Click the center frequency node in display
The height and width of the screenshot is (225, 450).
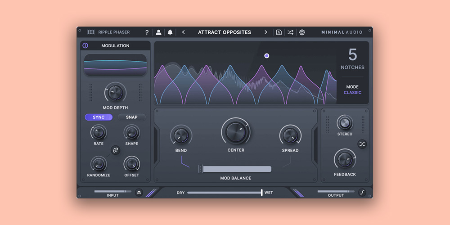coord(267,56)
